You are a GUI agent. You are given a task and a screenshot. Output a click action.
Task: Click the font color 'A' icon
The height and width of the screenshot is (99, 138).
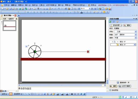(82, 12)
